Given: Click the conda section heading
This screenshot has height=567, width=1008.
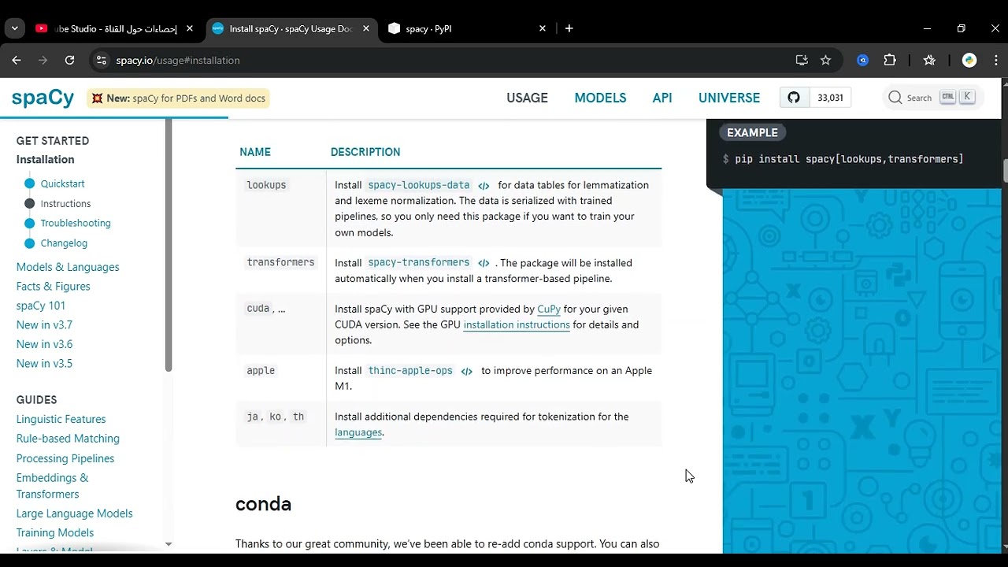Looking at the screenshot, I should point(263,504).
